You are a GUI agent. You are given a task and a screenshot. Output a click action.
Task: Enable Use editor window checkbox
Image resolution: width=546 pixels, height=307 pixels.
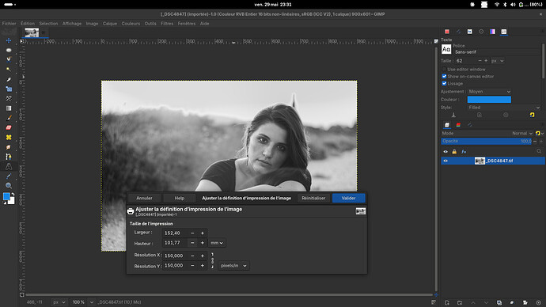[445, 70]
